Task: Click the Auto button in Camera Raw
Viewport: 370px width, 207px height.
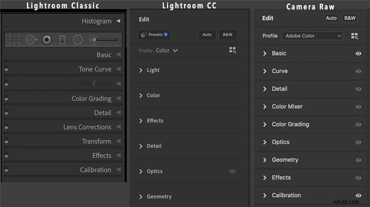Action: pos(331,18)
